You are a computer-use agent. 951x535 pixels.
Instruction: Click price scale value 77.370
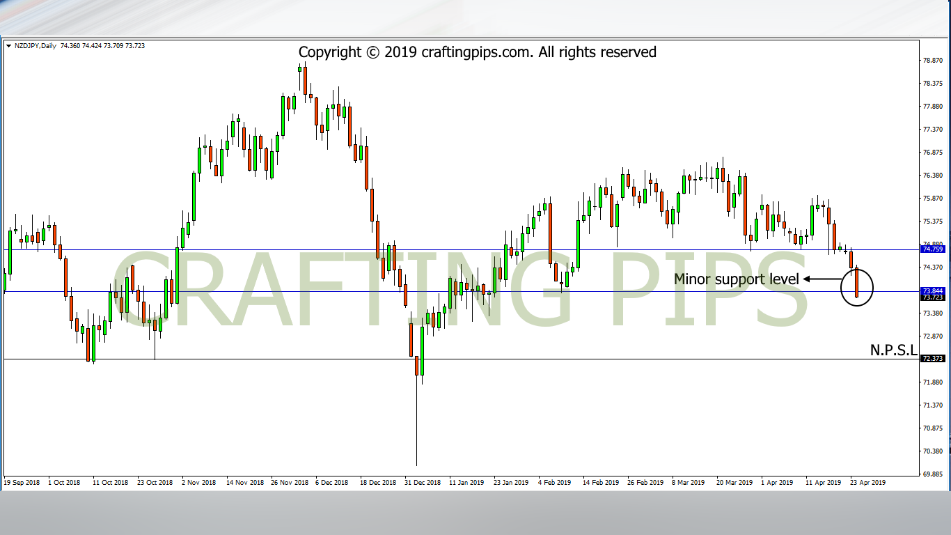click(932, 130)
